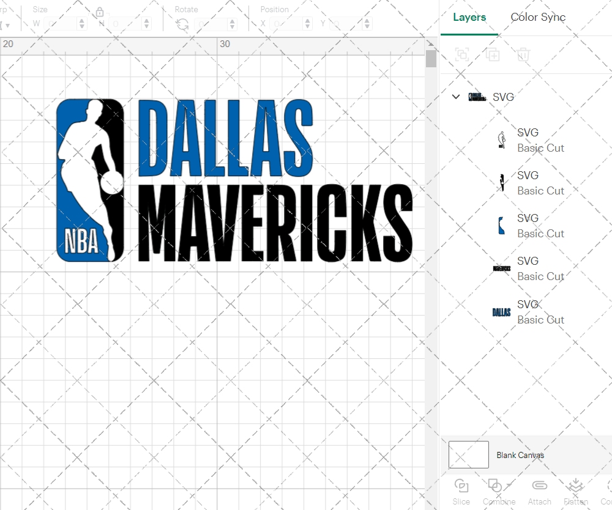Click the width field stepper arrows
Image resolution: width=612 pixels, height=510 pixels.
(x=81, y=24)
